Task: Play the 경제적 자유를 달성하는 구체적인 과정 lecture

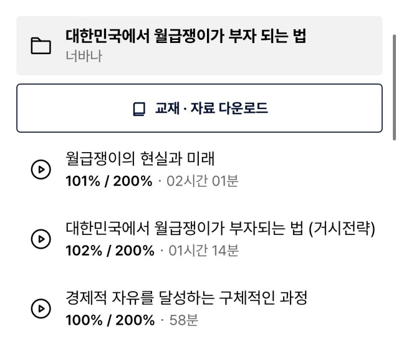Action: (41, 309)
